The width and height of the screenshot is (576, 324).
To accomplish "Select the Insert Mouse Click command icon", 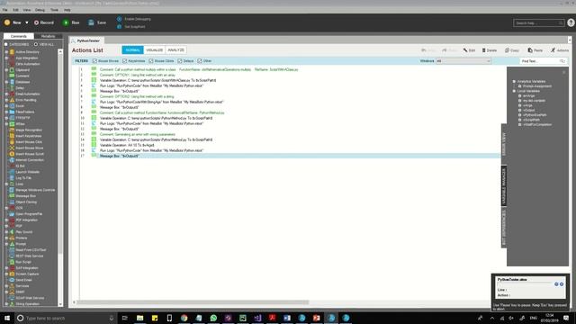I will (12, 142).
